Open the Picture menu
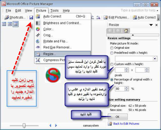 (x=41, y=11)
